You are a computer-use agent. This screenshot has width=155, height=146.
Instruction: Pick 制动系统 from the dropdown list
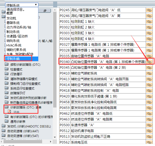[13, 32]
